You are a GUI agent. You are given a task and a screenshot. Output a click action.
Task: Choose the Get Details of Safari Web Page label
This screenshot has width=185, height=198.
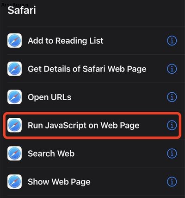87,69
